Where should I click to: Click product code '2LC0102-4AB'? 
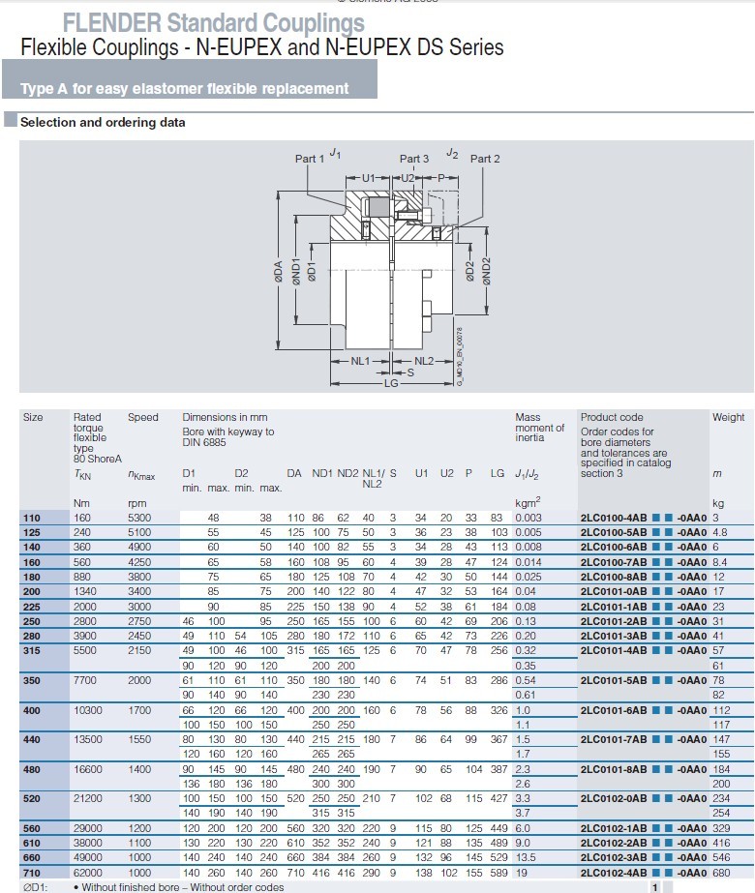614,873
